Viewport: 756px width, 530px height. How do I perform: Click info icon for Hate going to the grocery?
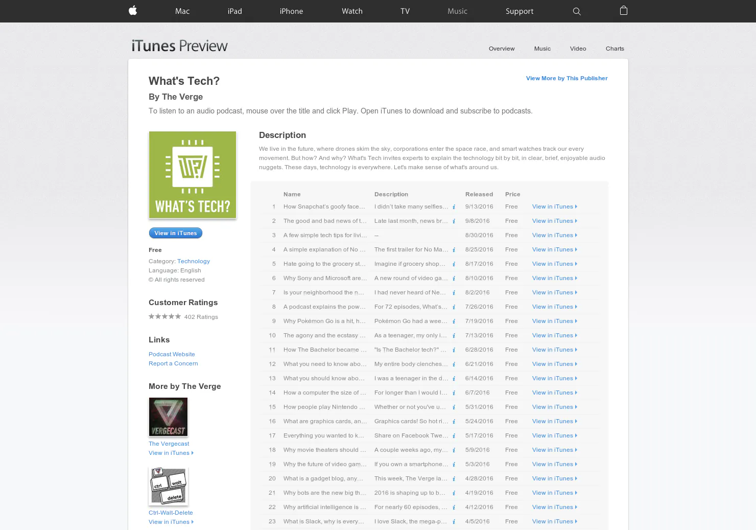pyautogui.click(x=454, y=264)
